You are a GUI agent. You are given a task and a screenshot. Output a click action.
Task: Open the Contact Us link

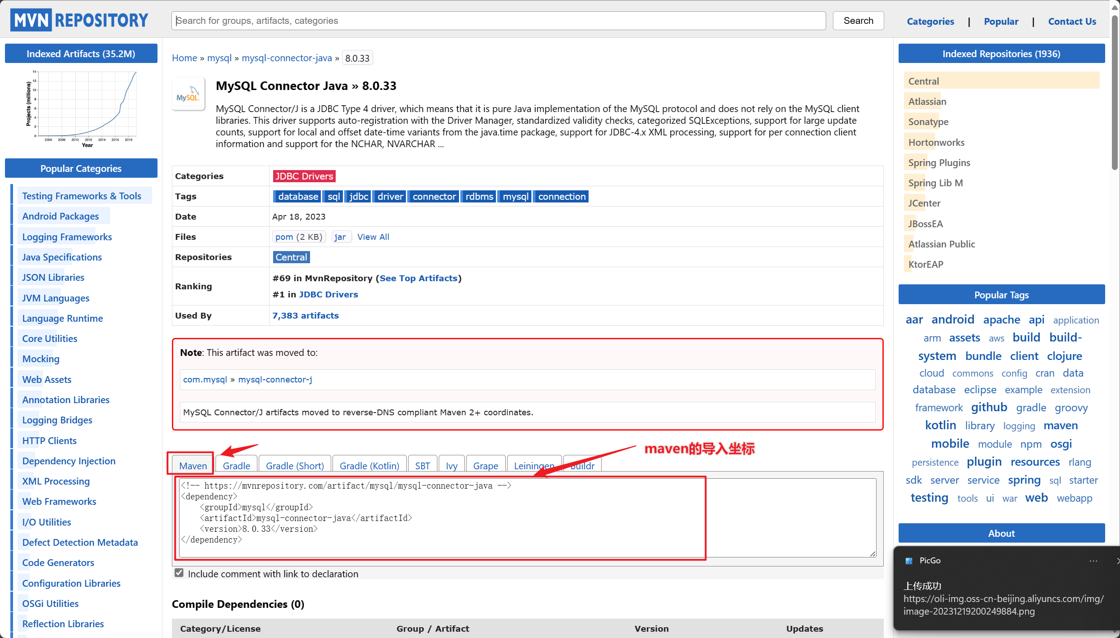point(1072,21)
